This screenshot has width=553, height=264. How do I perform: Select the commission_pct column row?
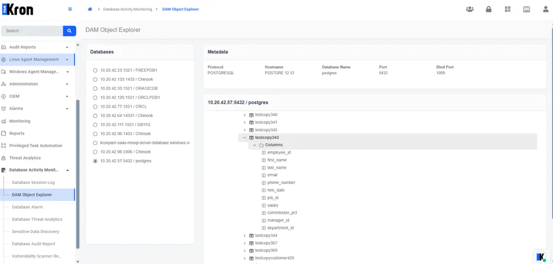(x=282, y=213)
